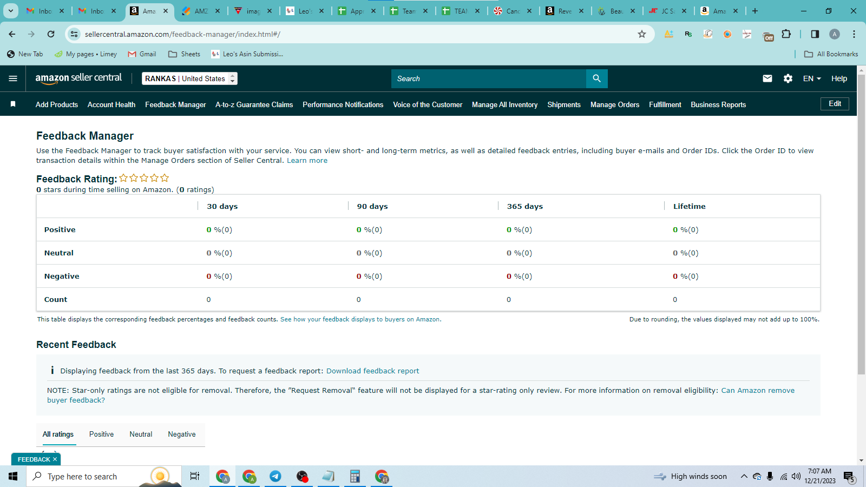Open Voice of the Customer
The image size is (866, 487).
click(x=428, y=104)
